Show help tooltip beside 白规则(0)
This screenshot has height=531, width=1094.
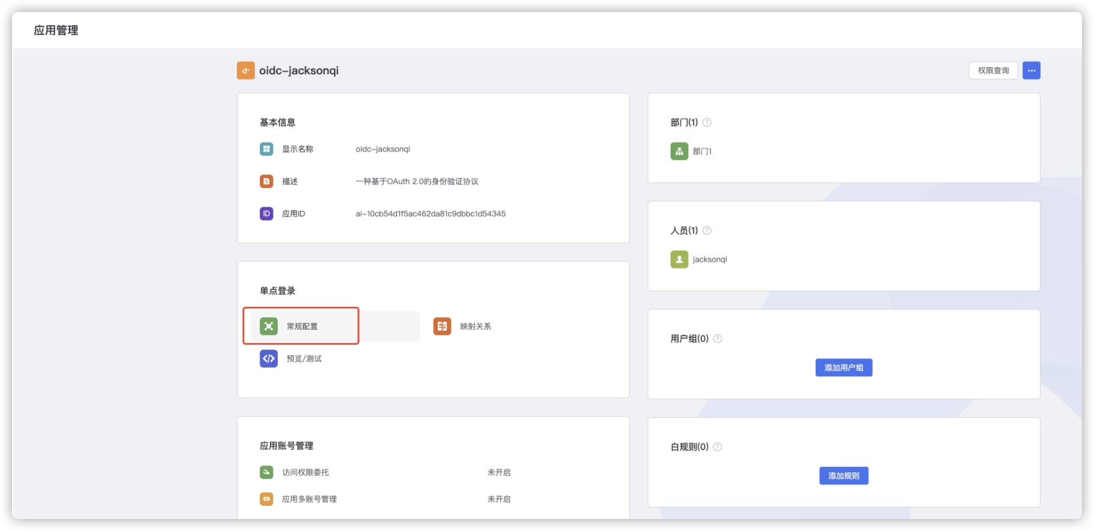tap(717, 446)
